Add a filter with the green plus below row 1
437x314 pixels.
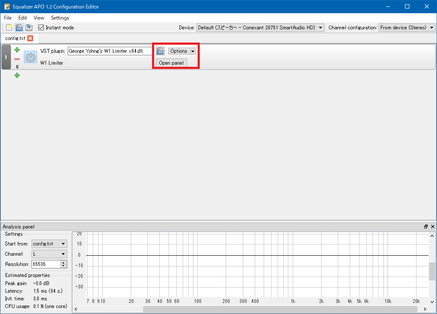pyautogui.click(x=17, y=75)
